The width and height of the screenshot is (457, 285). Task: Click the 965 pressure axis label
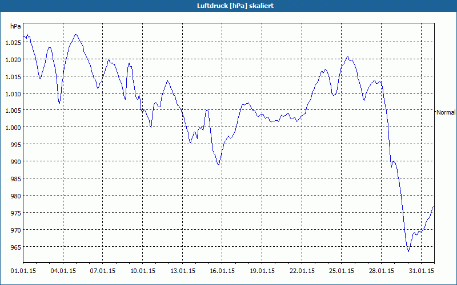17,247
